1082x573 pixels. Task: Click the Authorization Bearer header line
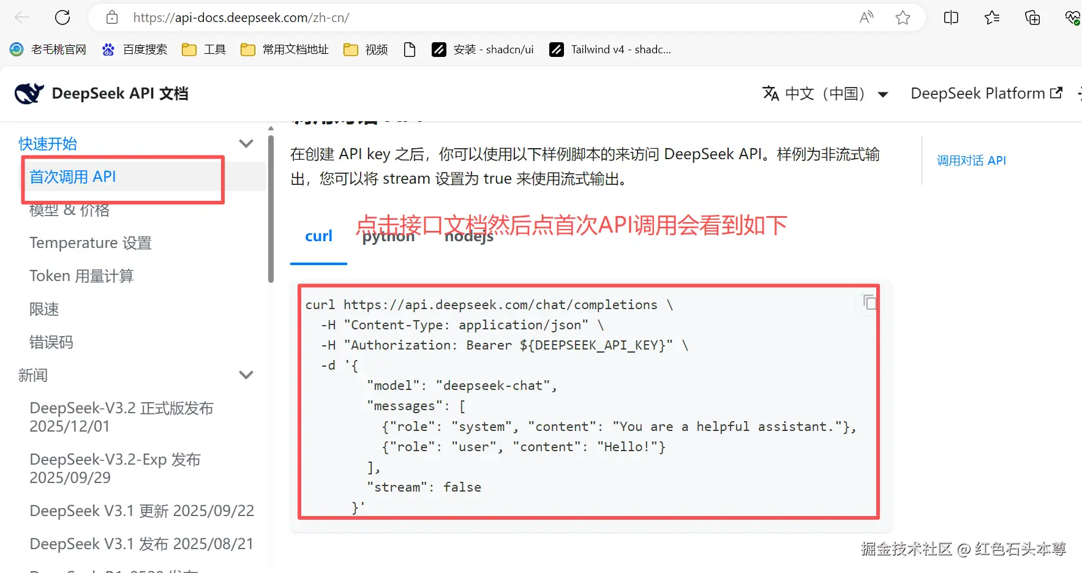click(x=505, y=345)
